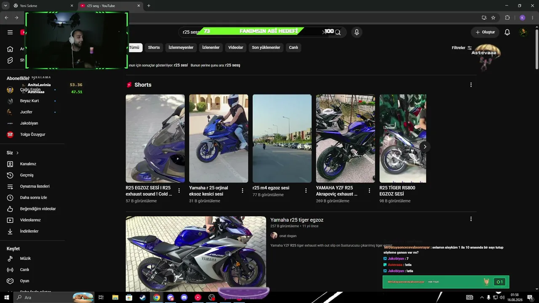Open Steam from the taskbar
The image size is (539, 303).
(143, 298)
